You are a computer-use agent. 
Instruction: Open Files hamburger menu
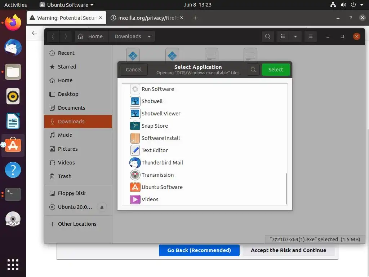point(310,36)
